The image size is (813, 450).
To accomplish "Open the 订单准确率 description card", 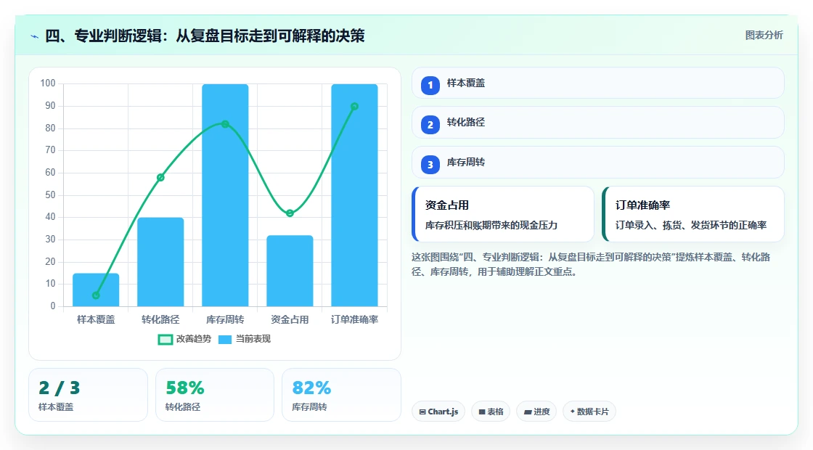I will pos(693,214).
